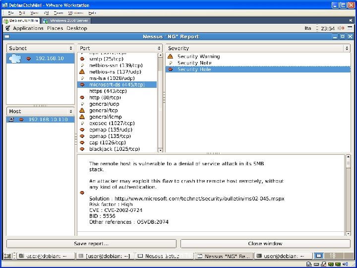The image size is (357, 268).
Task: Click the volume muted icon in GNOME panel
Action: (x=341, y=28)
